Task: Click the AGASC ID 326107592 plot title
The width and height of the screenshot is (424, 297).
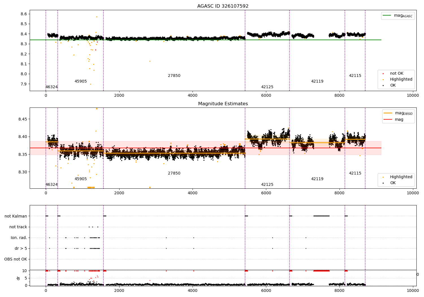Action: pyautogui.click(x=223, y=6)
